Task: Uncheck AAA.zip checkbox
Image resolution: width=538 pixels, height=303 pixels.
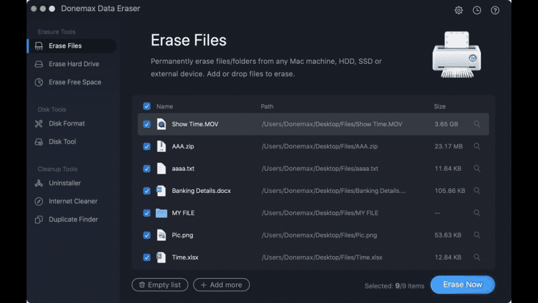Action: [x=147, y=147]
